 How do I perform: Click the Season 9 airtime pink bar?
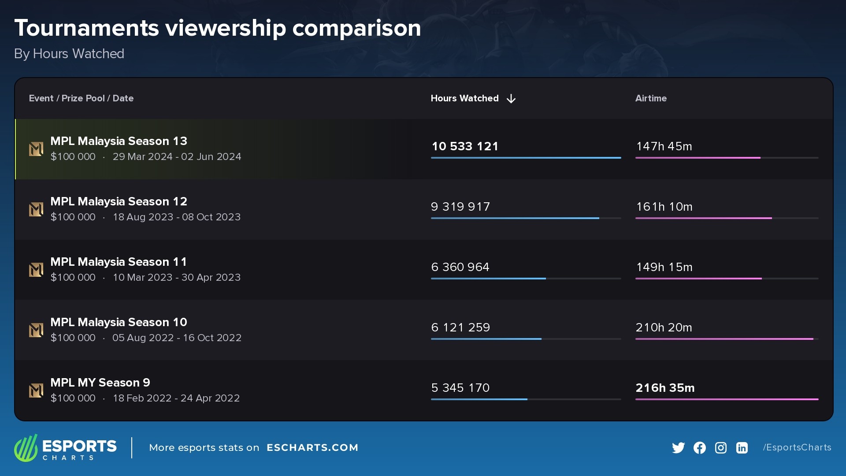727,399
